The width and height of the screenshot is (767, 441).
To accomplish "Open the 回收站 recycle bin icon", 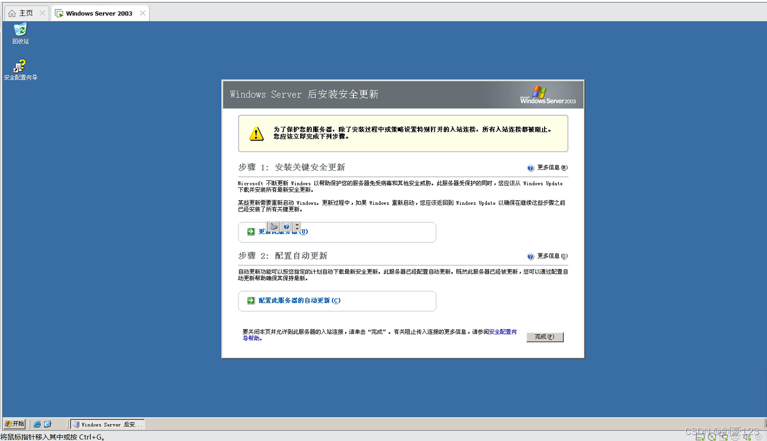I will tap(21, 33).
